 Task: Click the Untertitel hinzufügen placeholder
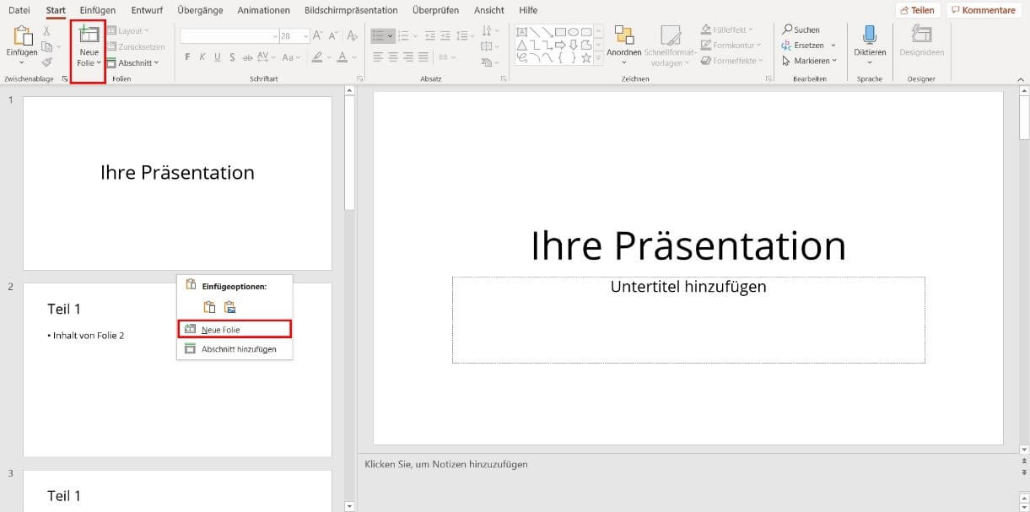(688, 320)
